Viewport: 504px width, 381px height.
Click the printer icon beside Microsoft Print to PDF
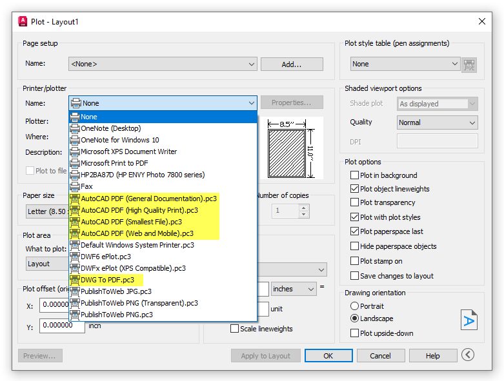tap(75, 163)
